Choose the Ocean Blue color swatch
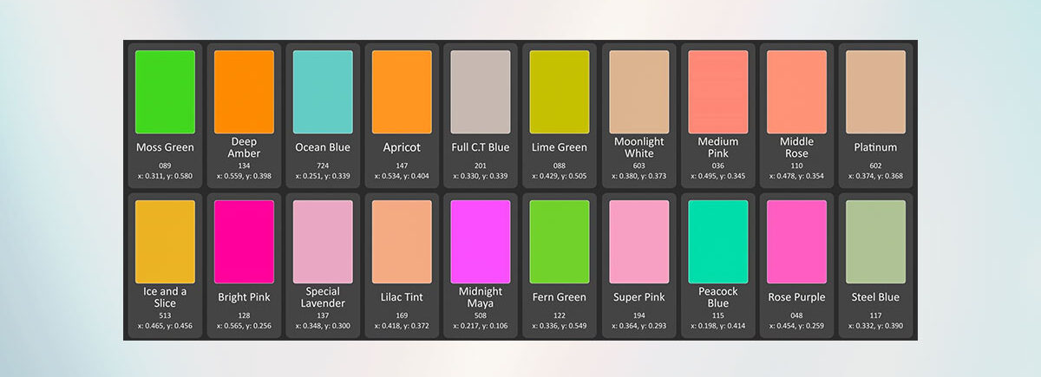This screenshot has height=377, width=1041. (323, 92)
